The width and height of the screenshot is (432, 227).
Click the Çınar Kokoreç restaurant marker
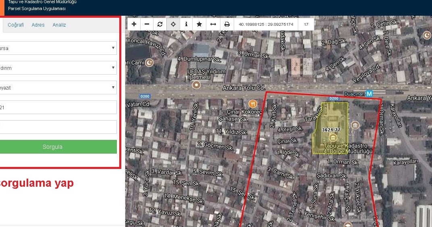tap(253, 104)
